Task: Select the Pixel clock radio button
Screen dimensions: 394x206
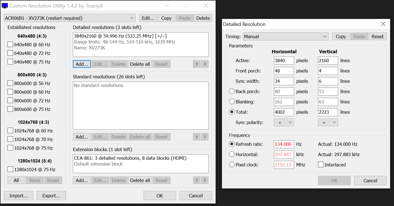Action: (231, 165)
